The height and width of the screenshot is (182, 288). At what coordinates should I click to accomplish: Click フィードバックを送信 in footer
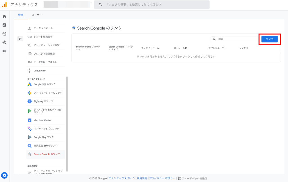pyautogui.click(x=193, y=179)
